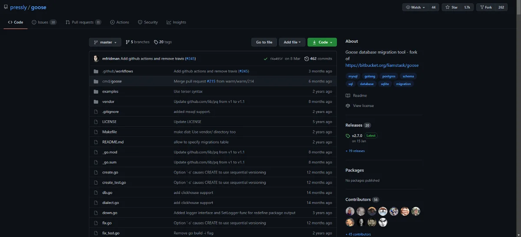Click the 'added mssql support.' commit message

coord(192,112)
